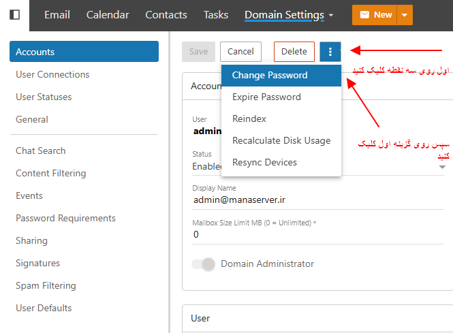Image resolution: width=453 pixels, height=333 pixels.
Task: Click the Mailbox Size Limit field
Action: click(x=318, y=235)
